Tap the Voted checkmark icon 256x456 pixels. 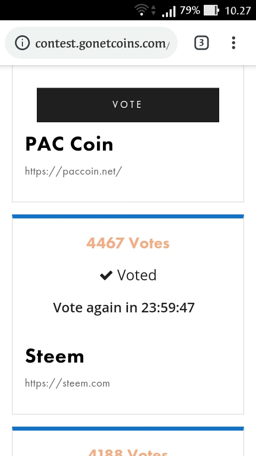(106, 276)
